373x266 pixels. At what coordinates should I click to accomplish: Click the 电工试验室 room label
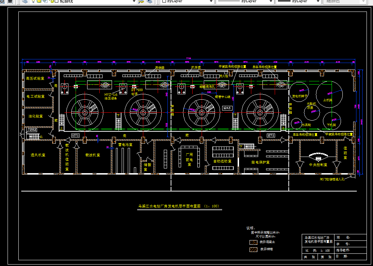(x=35, y=96)
